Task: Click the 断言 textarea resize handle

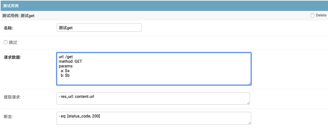Action: click(249, 123)
